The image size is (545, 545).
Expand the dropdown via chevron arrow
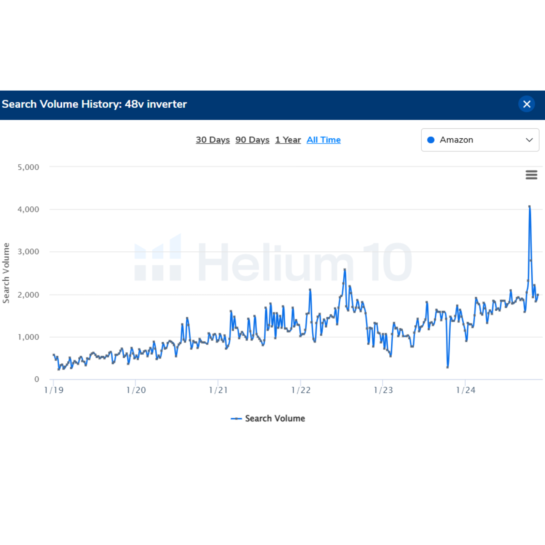point(529,140)
